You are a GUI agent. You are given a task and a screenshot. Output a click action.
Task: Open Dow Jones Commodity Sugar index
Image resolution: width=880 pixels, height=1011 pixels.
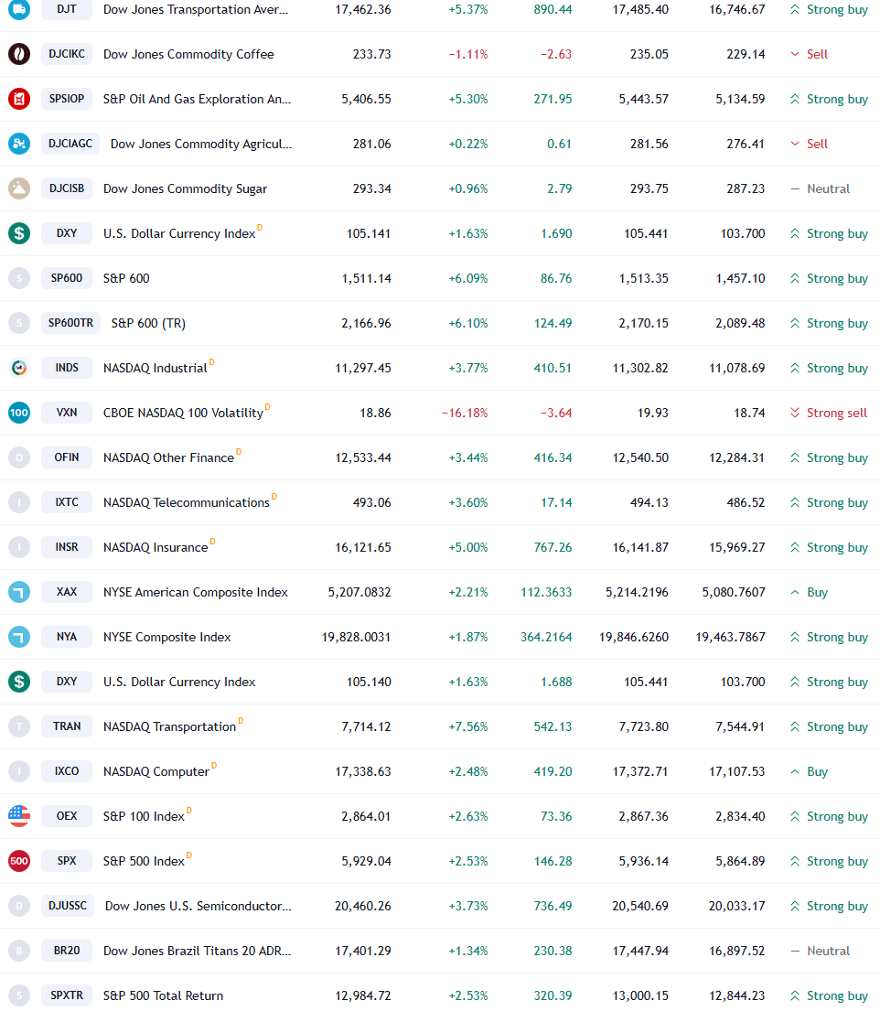(185, 188)
